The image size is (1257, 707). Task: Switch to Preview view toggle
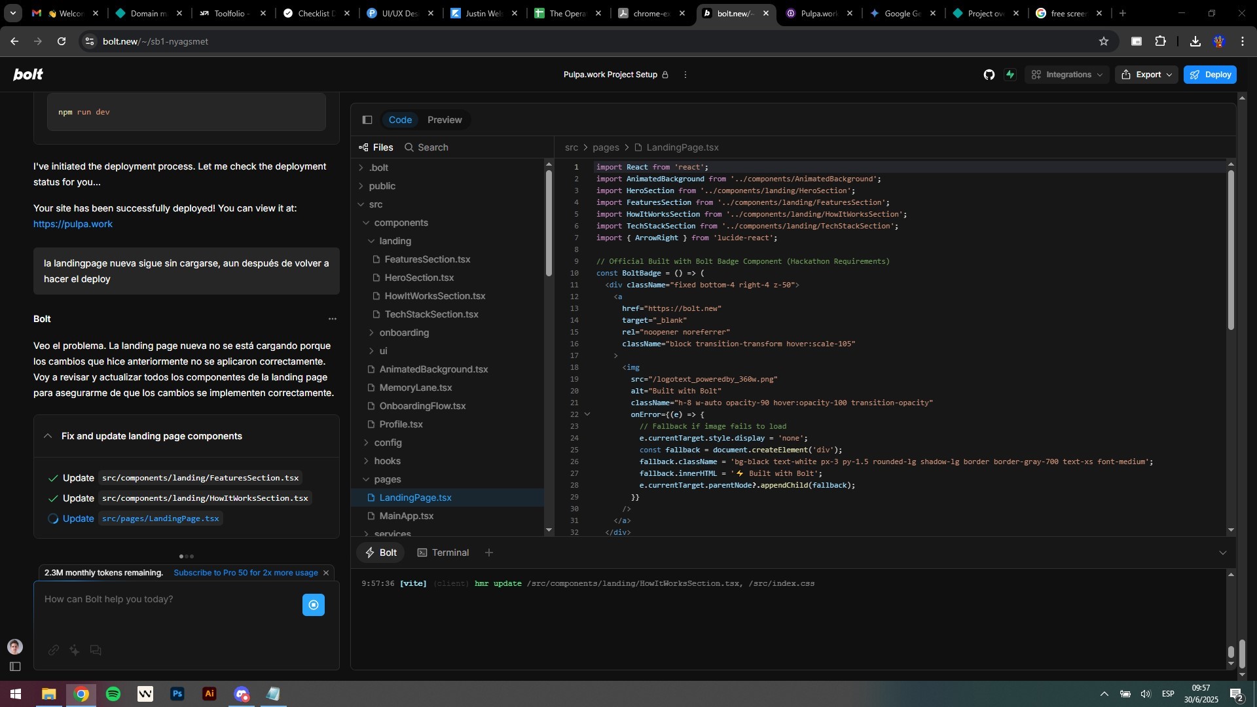point(445,120)
